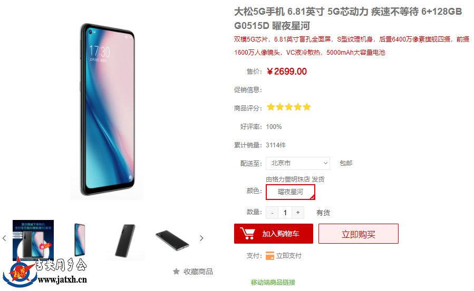Click the quantity input field
The height and width of the screenshot is (291, 474).
(x=285, y=213)
